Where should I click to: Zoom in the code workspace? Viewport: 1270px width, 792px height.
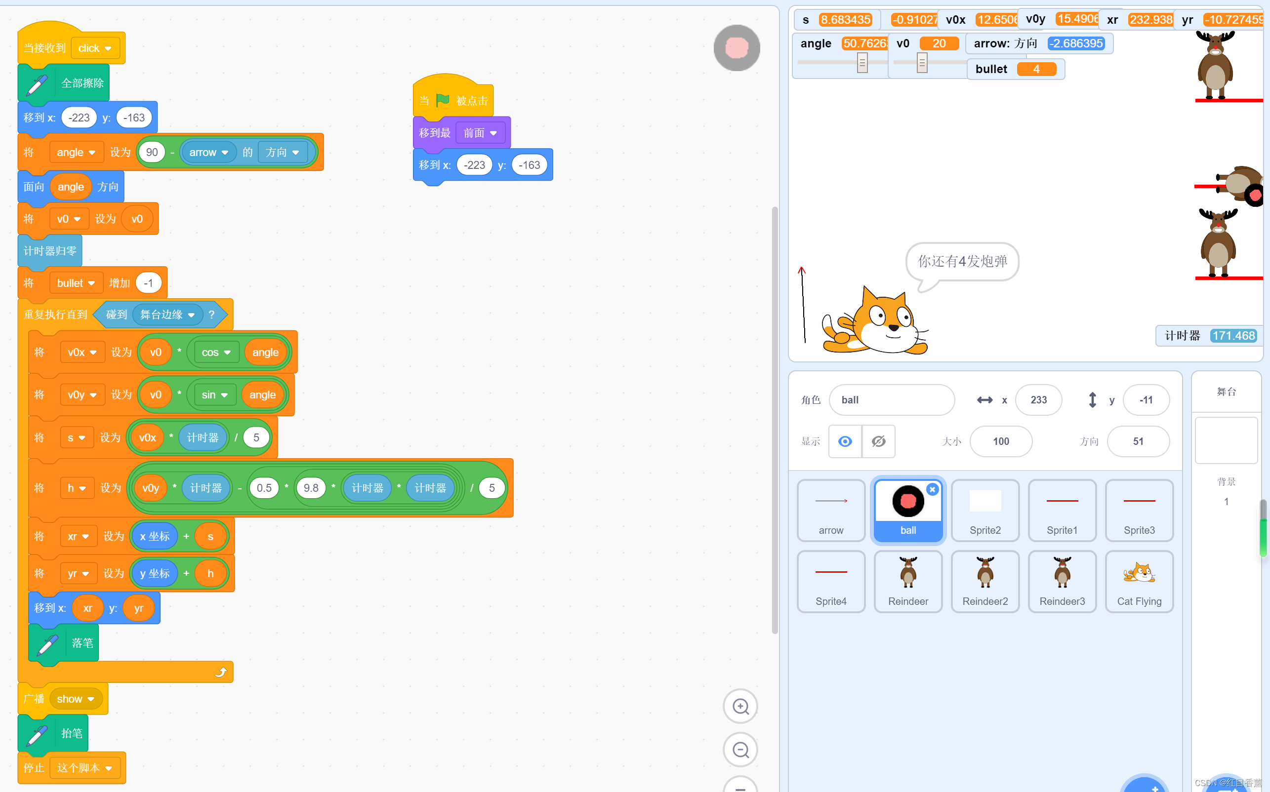tap(740, 707)
